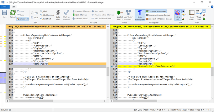Click right pane header d3893743
This screenshot has width=214, height=112.
tap(160, 26)
